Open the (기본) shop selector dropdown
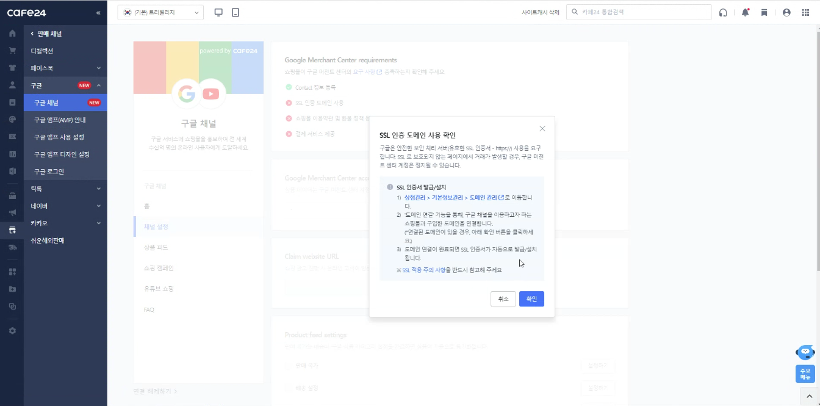 160,12
